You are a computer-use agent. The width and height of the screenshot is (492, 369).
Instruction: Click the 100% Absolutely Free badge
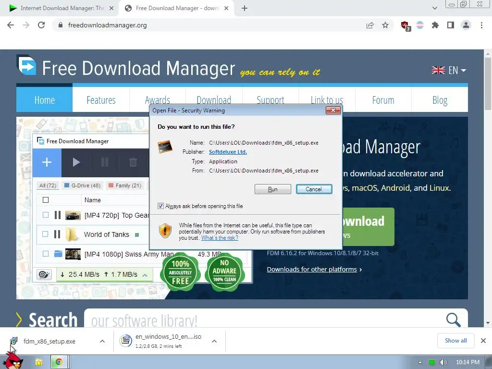[180, 272]
